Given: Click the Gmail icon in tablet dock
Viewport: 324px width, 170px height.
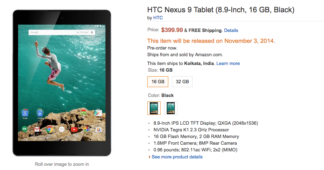Looking at the screenshot, I should pos(37,130).
